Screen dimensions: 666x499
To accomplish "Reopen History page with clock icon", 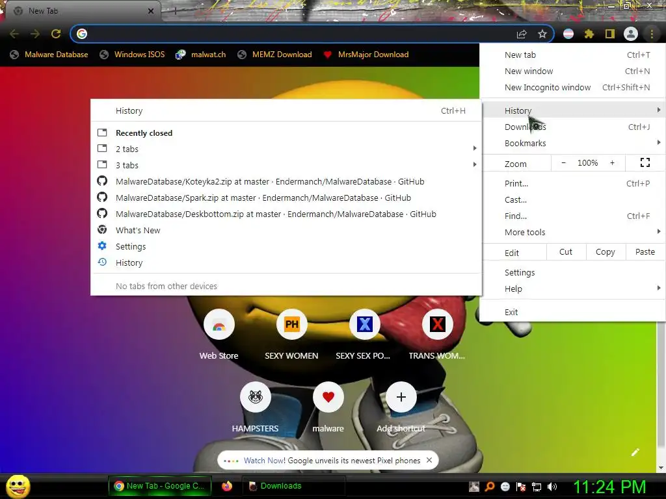I will pyautogui.click(x=287, y=262).
